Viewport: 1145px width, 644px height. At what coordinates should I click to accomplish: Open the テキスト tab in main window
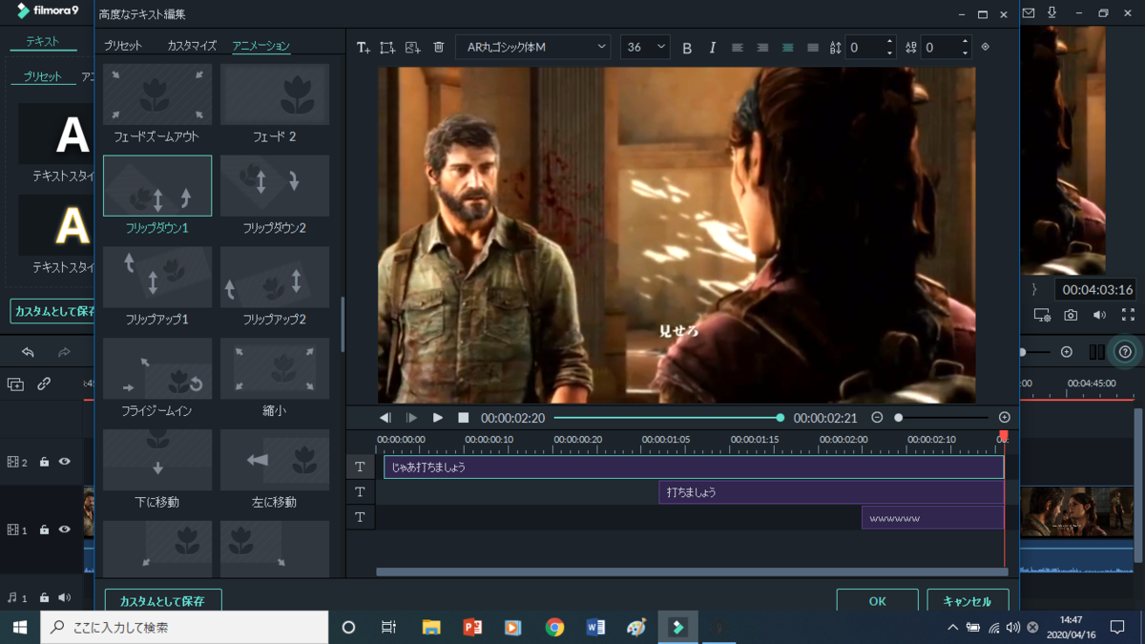(x=43, y=42)
